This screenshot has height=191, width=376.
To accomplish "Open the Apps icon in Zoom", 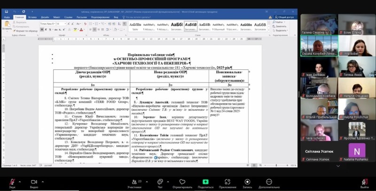I will pyautogui.click(x=227, y=181).
